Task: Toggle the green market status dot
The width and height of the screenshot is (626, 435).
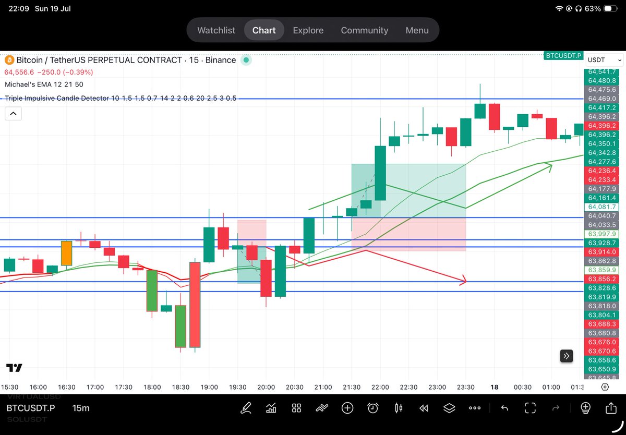Action: point(246,60)
